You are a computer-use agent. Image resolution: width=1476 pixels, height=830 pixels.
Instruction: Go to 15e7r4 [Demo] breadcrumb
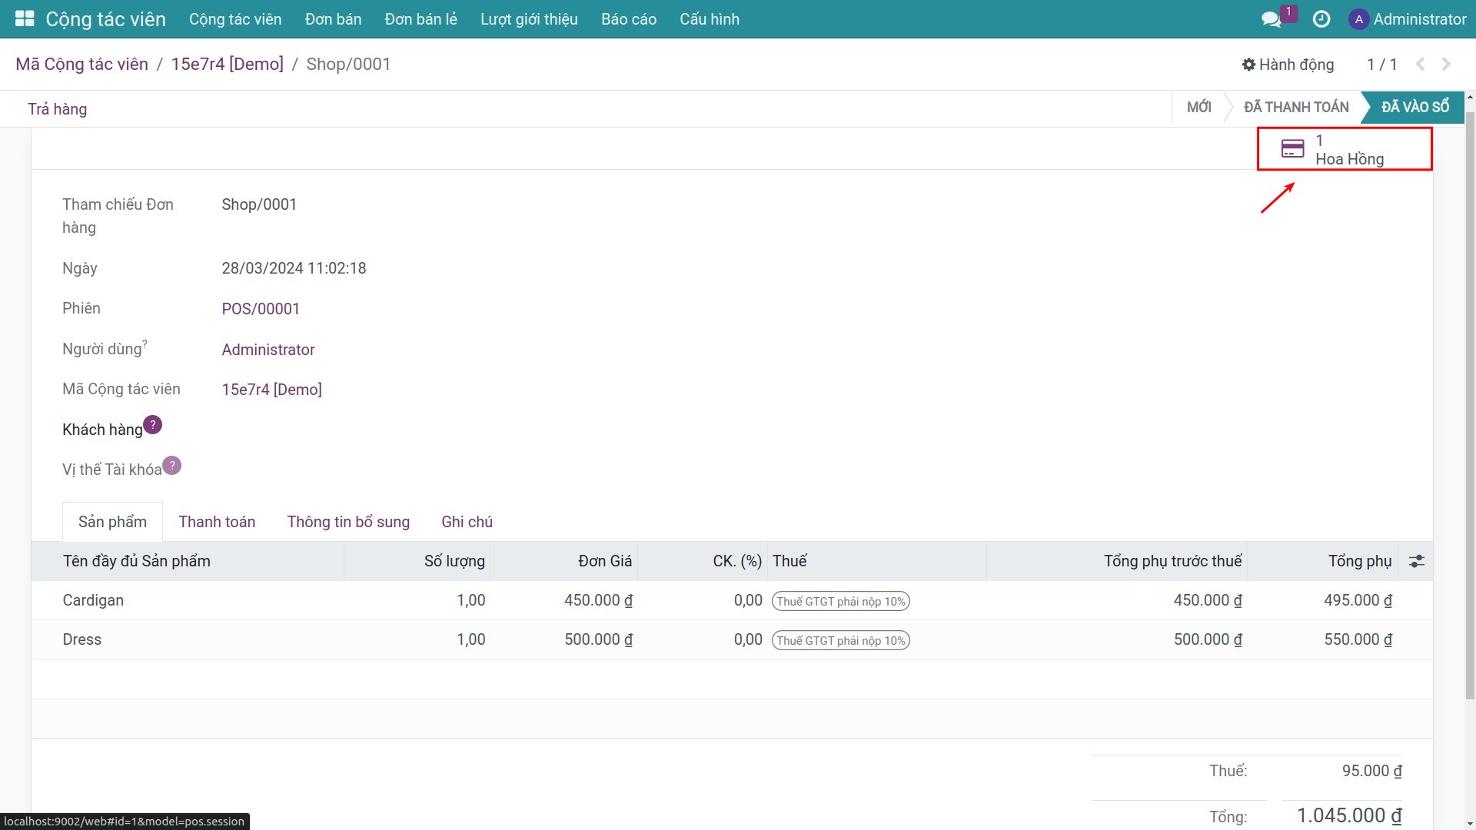click(227, 65)
